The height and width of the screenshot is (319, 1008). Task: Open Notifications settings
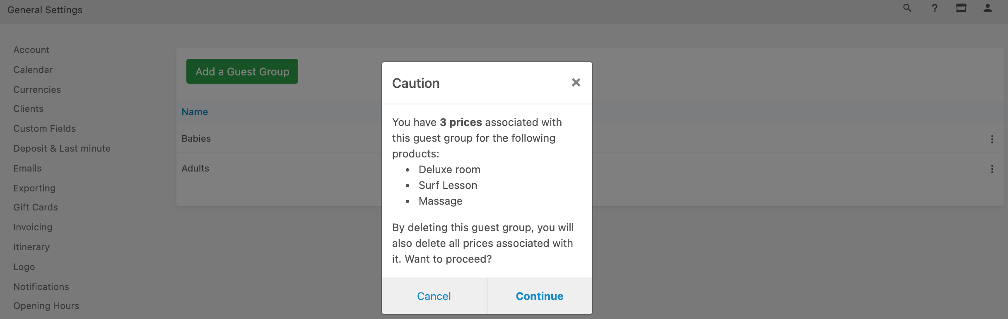pyautogui.click(x=41, y=287)
